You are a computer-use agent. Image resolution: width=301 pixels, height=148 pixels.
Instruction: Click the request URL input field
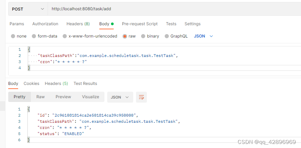coord(171,9)
